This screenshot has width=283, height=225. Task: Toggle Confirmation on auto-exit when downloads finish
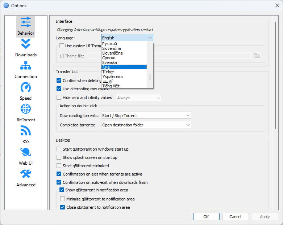(x=59, y=182)
